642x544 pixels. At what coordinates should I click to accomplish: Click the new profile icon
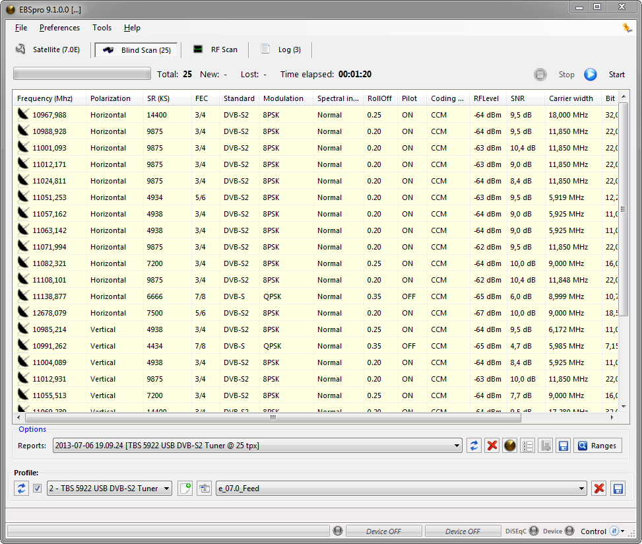185,489
